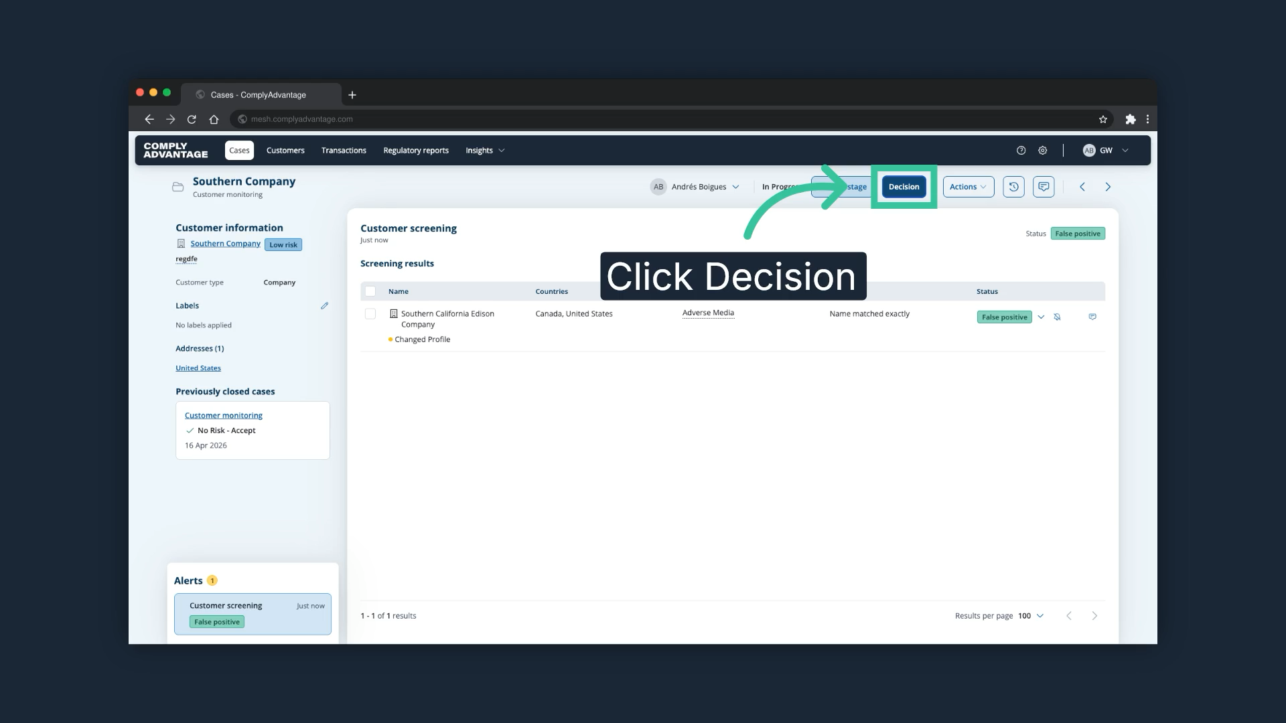Screen dimensions: 1286x723
Task: Open a new browser tab
Action: tap(352, 95)
